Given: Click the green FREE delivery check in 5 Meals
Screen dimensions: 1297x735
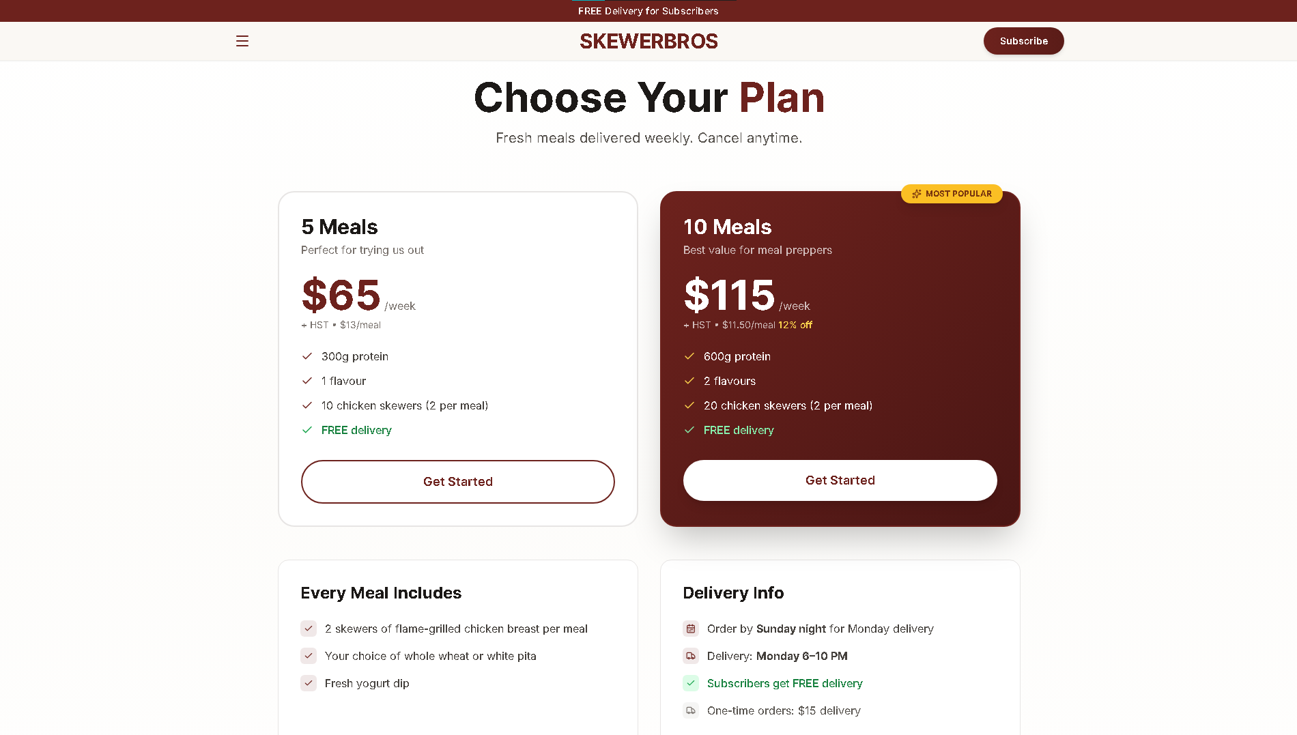Looking at the screenshot, I should pyautogui.click(x=307, y=430).
